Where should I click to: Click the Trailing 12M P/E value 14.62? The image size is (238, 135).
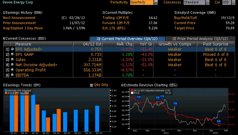click(x=153, y=18)
